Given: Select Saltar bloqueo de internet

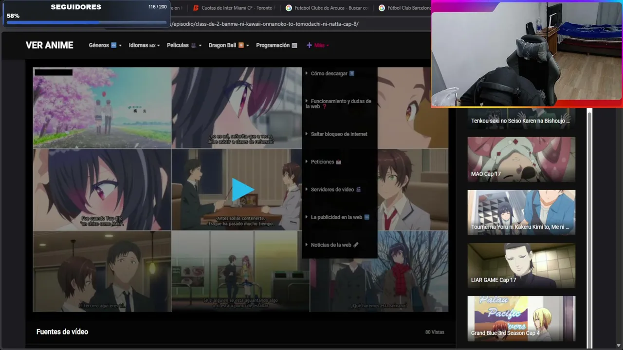Looking at the screenshot, I should (x=339, y=134).
